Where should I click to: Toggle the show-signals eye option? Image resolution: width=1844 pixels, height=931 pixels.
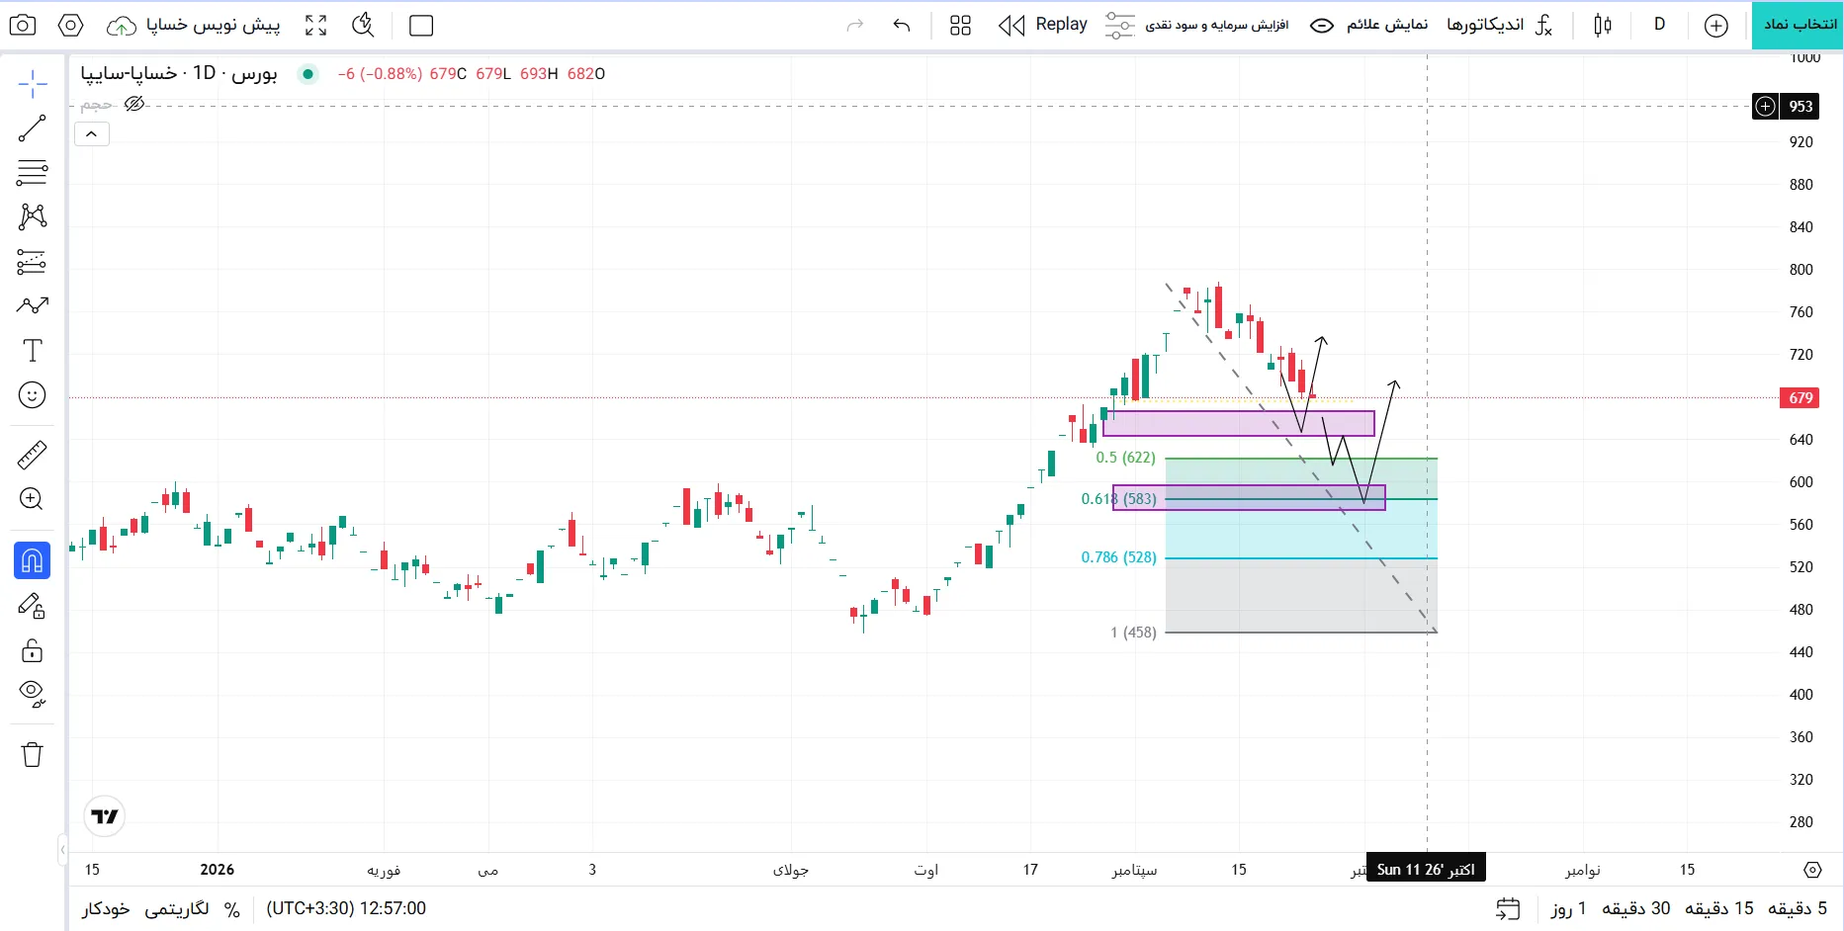click(x=1369, y=25)
